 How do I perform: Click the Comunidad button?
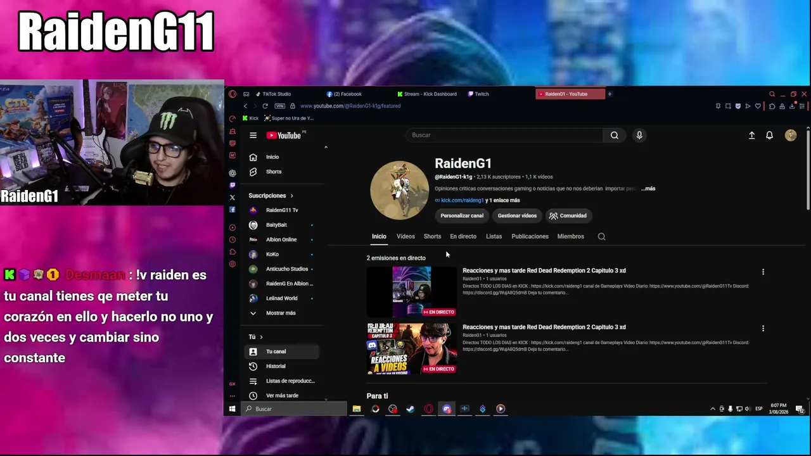click(568, 215)
